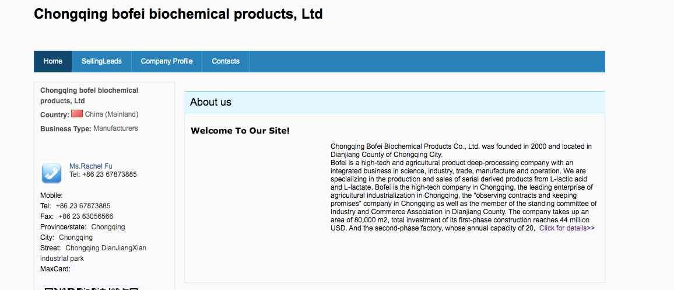The width and height of the screenshot is (674, 290).
Task: Open the Company Profile tab
Action: click(x=167, y=61)
